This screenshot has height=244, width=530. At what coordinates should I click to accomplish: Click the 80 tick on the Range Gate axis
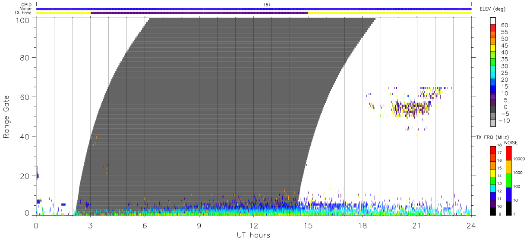(25, 58)
